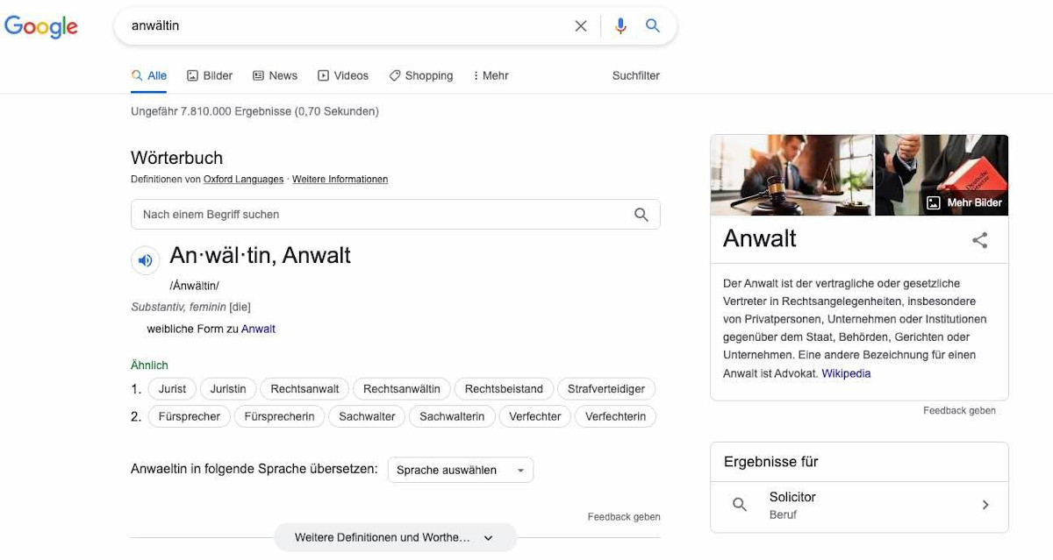Viewport: 1053px width, 560px height.
Task: Select the Rechtsanwältin synonym chip
Action: tap(402, 389)
